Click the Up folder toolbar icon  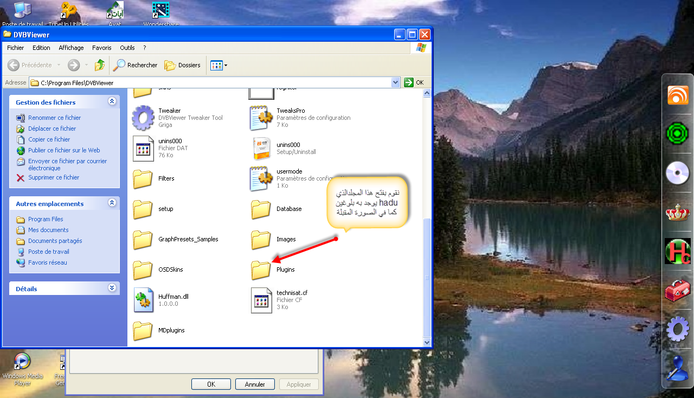coord(100,65)
